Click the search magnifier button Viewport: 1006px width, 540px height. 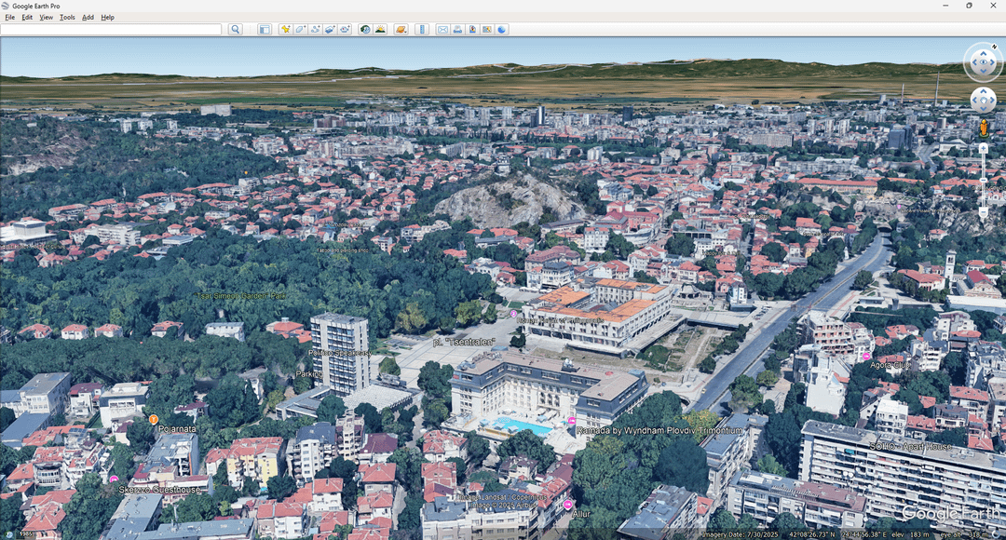(x=236, y=30)
